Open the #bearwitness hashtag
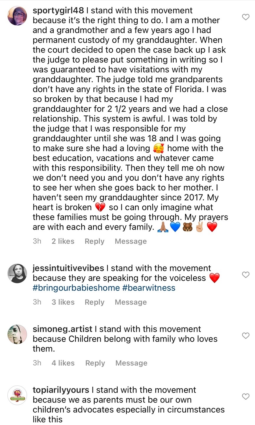 [149, 288]
